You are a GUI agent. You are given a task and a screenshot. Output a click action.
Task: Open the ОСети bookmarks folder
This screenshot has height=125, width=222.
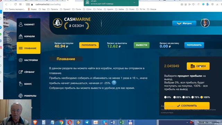[x=87, y=9]
